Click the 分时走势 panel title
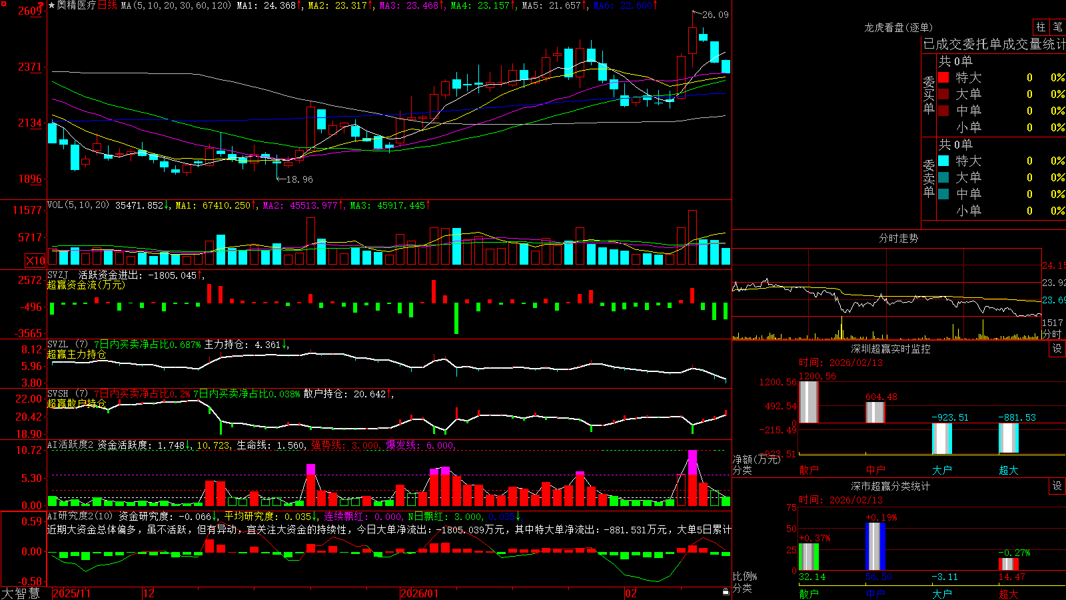1066x600 pixels. [898, 238]
